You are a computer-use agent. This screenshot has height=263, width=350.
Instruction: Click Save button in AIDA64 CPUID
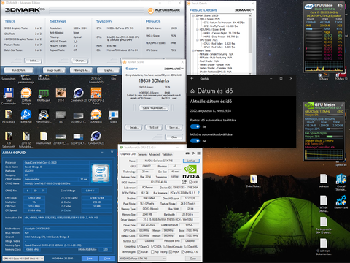tap(90, 259)
